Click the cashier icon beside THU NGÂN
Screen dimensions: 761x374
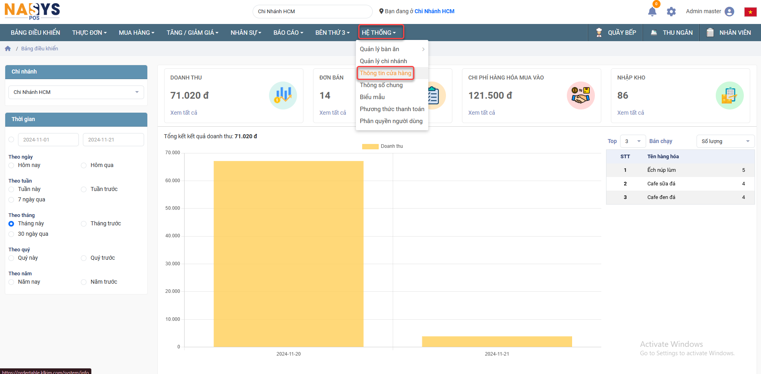pos(654,33)
